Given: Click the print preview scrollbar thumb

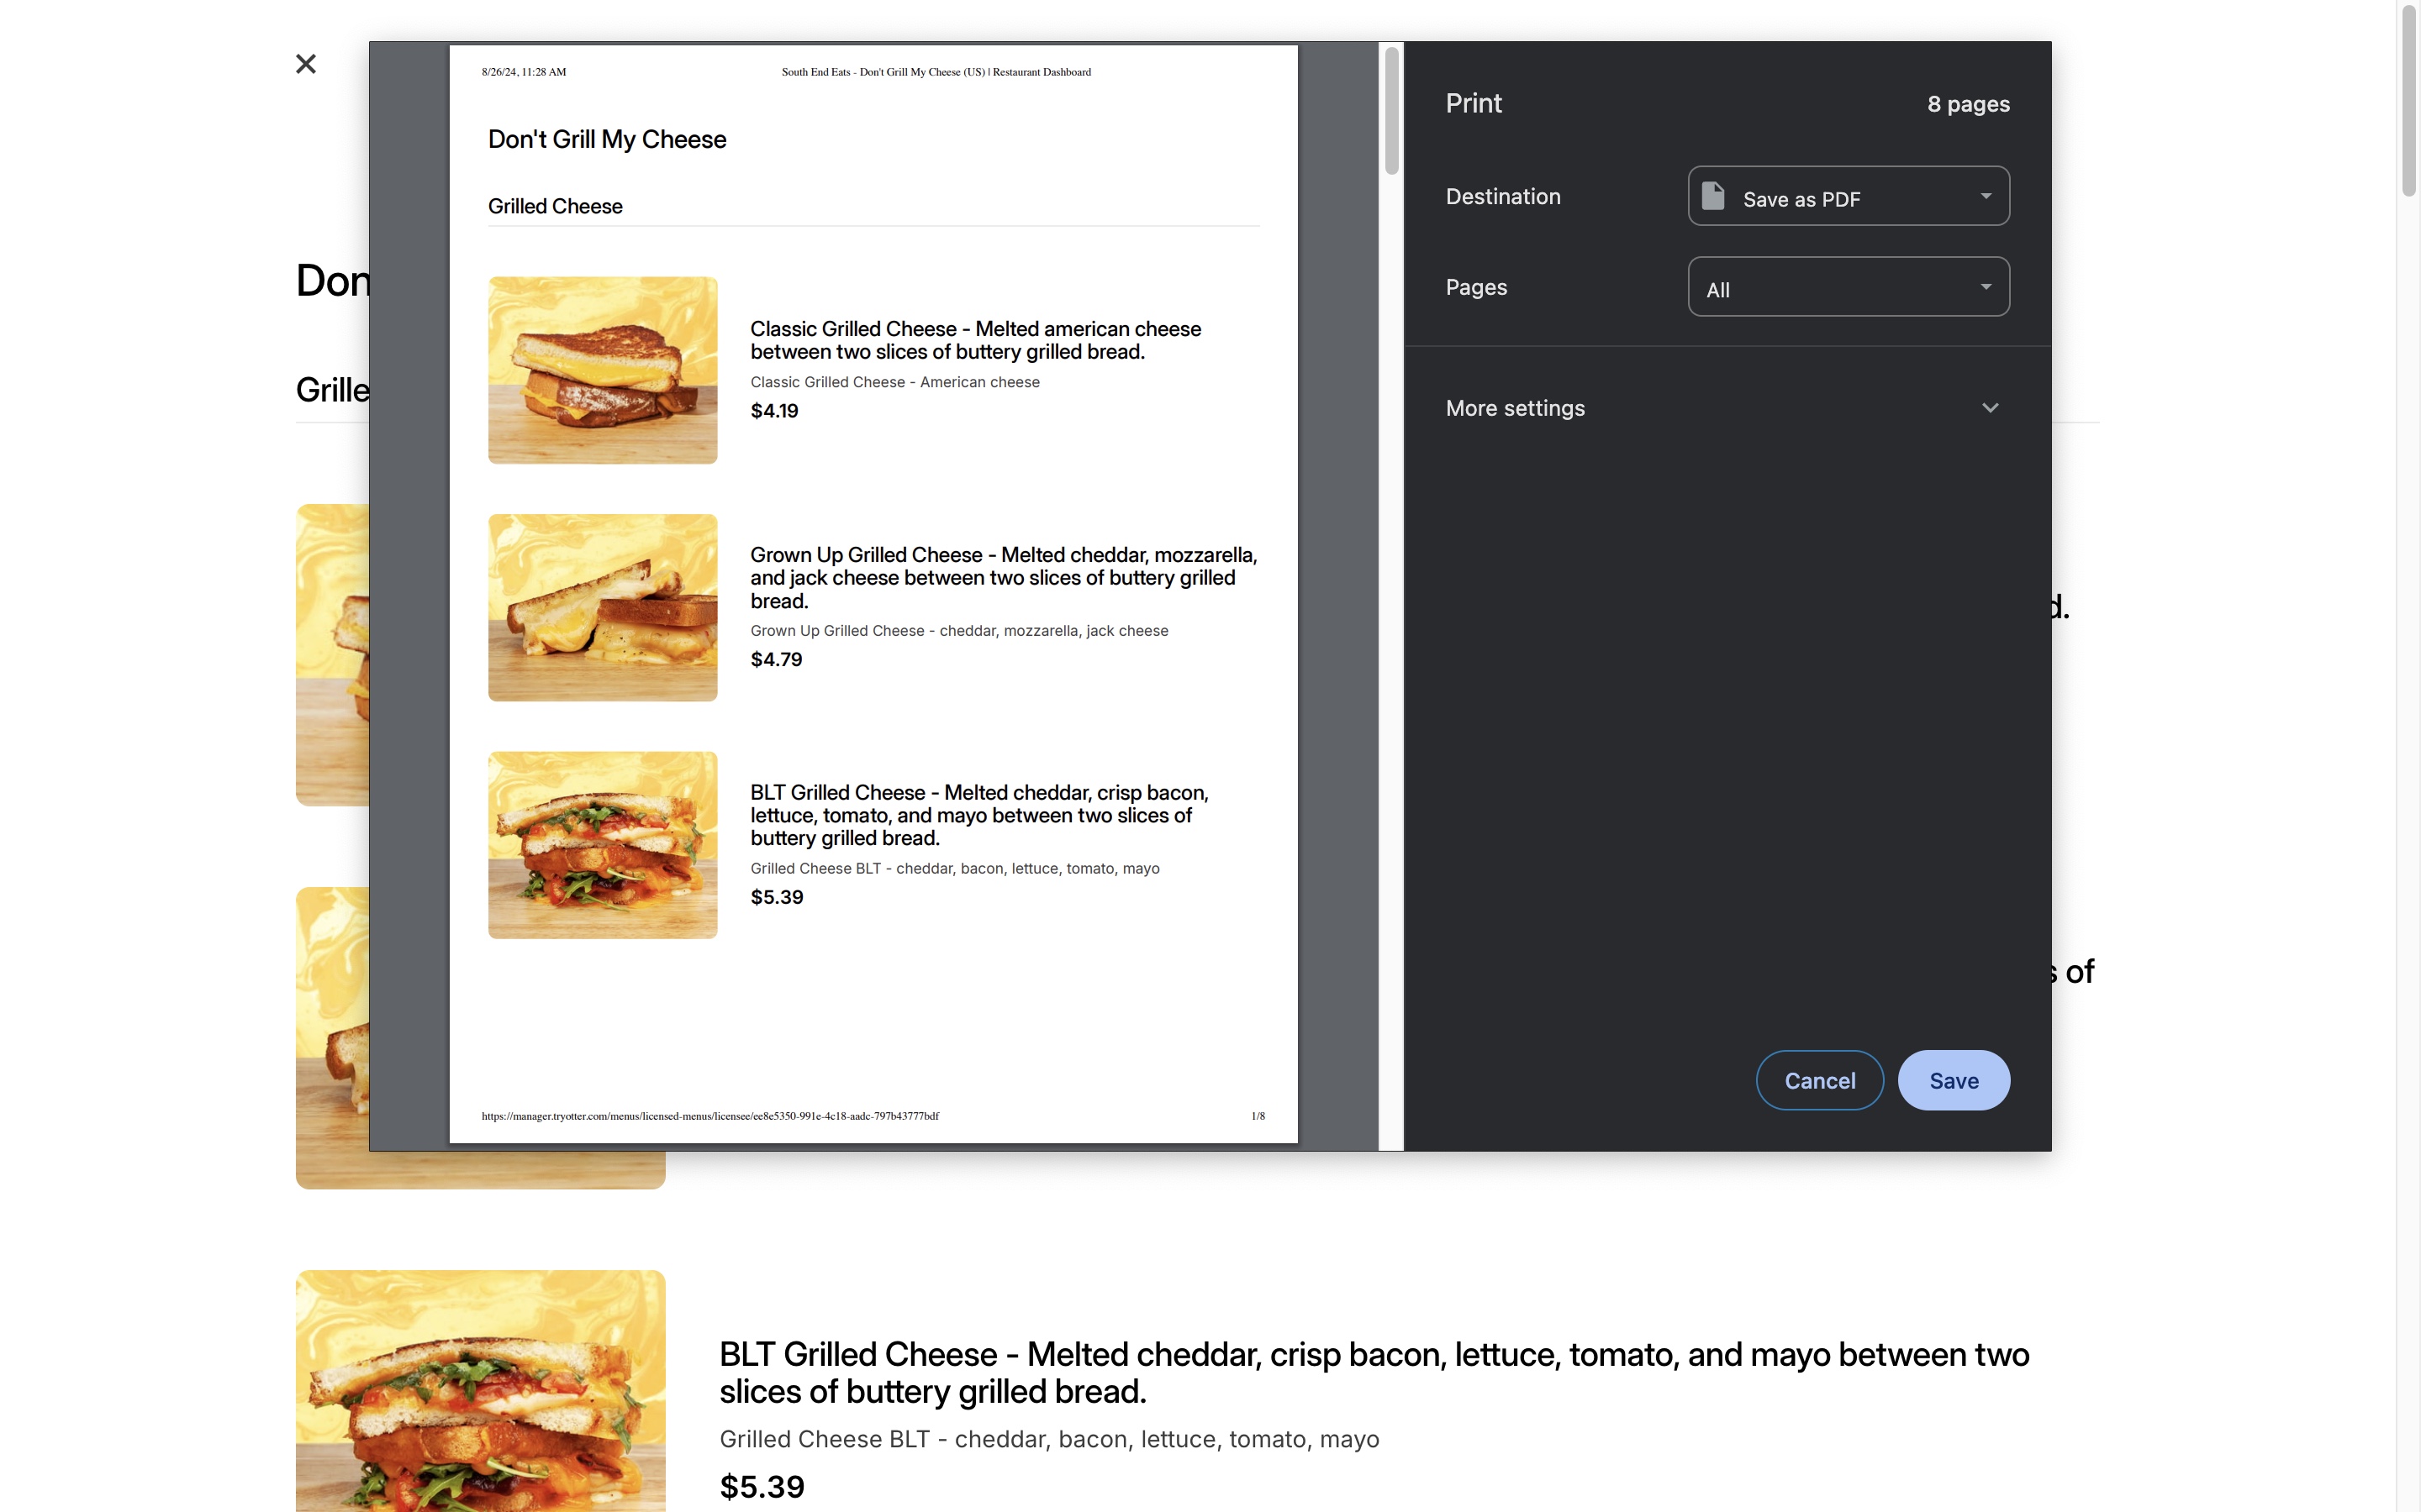Looking at the screenshot, I should coord(1391,110).
